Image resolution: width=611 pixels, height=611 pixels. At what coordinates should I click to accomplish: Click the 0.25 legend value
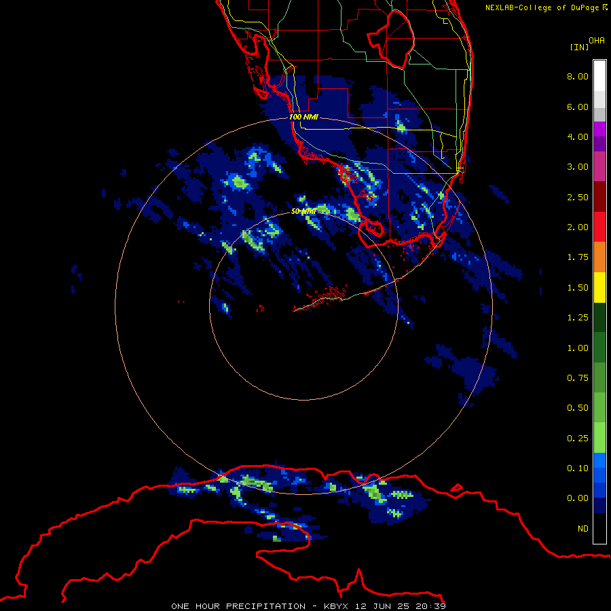coord(578,439)
